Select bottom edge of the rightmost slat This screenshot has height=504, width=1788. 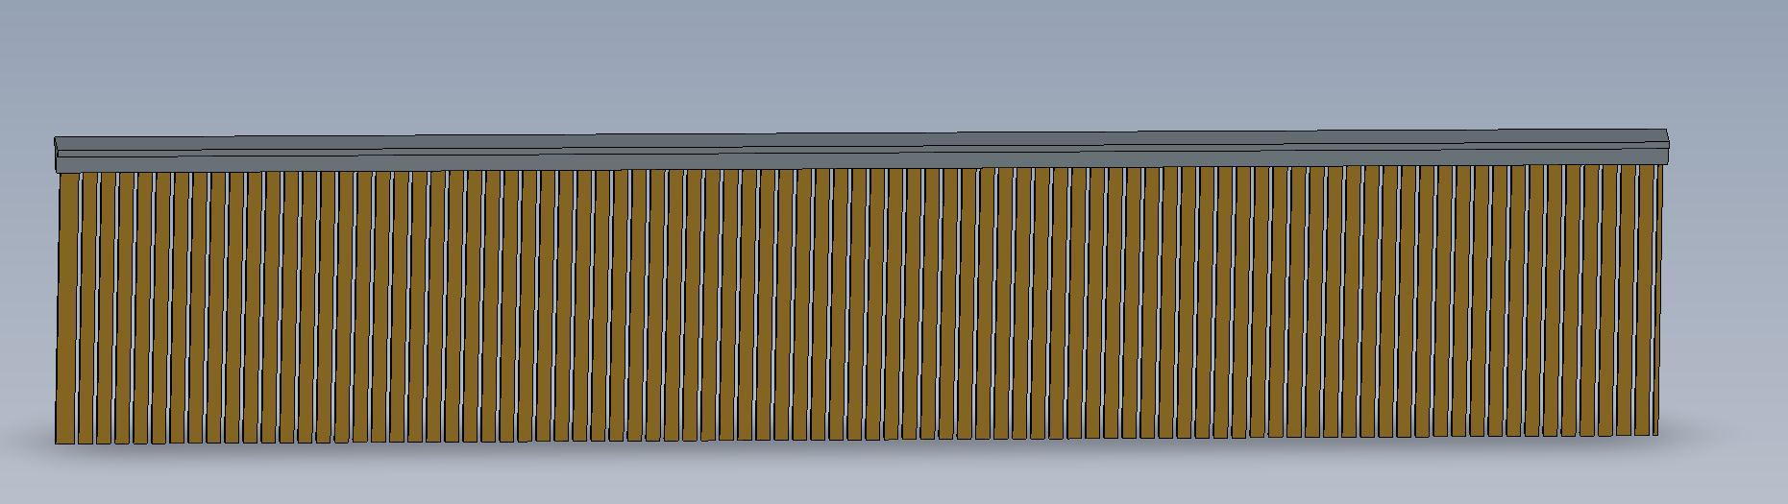click(x=1655, y=435)
